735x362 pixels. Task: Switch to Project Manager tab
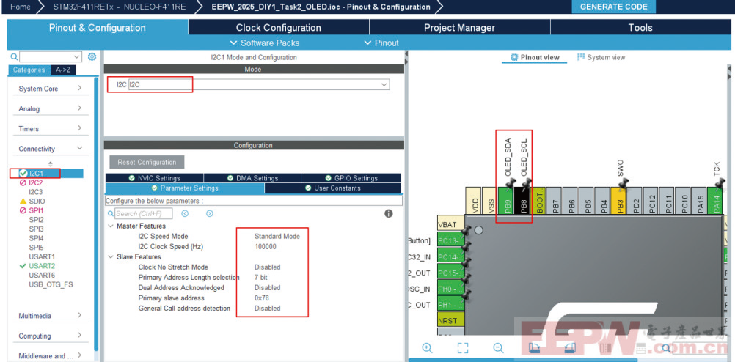[x=459, y=28]
